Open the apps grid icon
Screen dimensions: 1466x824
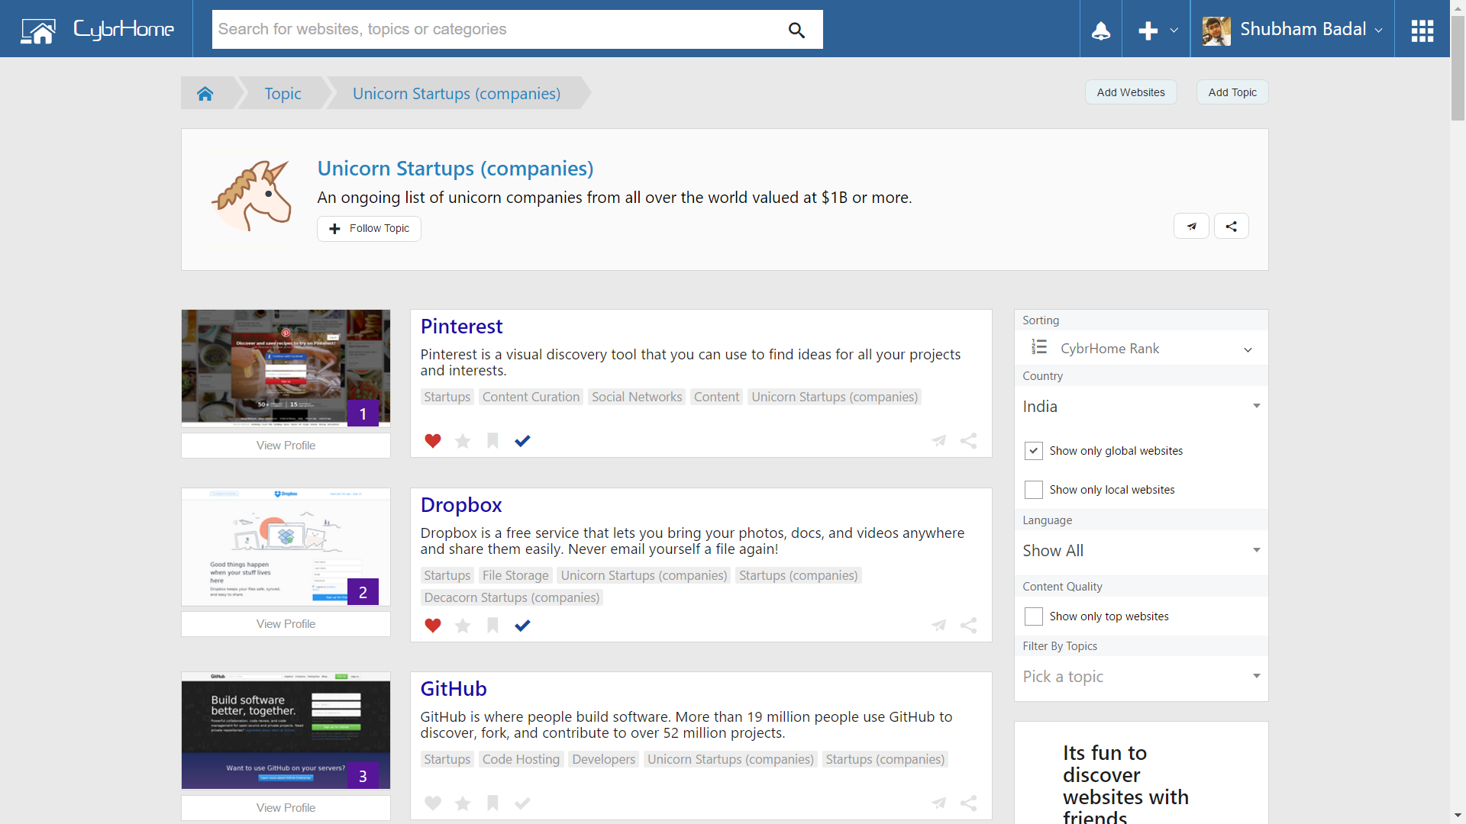coord(1422,30)
